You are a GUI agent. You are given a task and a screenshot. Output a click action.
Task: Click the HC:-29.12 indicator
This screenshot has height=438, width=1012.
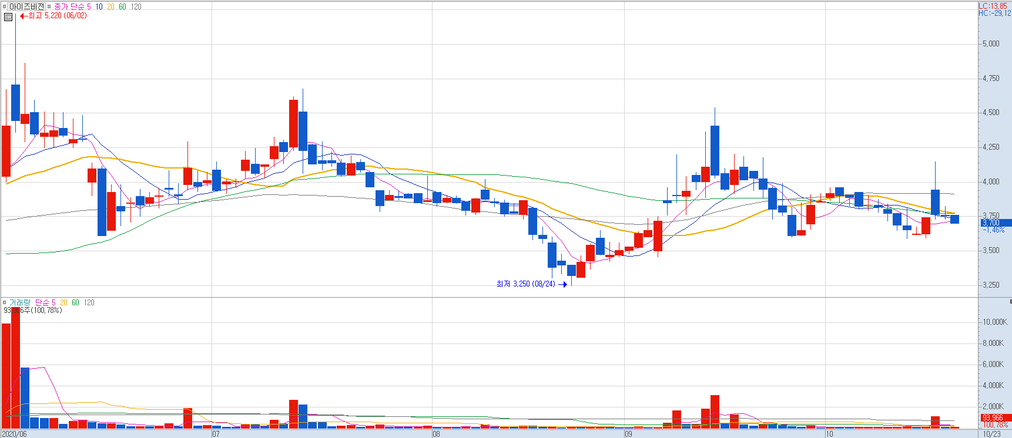tap(995, 13)
